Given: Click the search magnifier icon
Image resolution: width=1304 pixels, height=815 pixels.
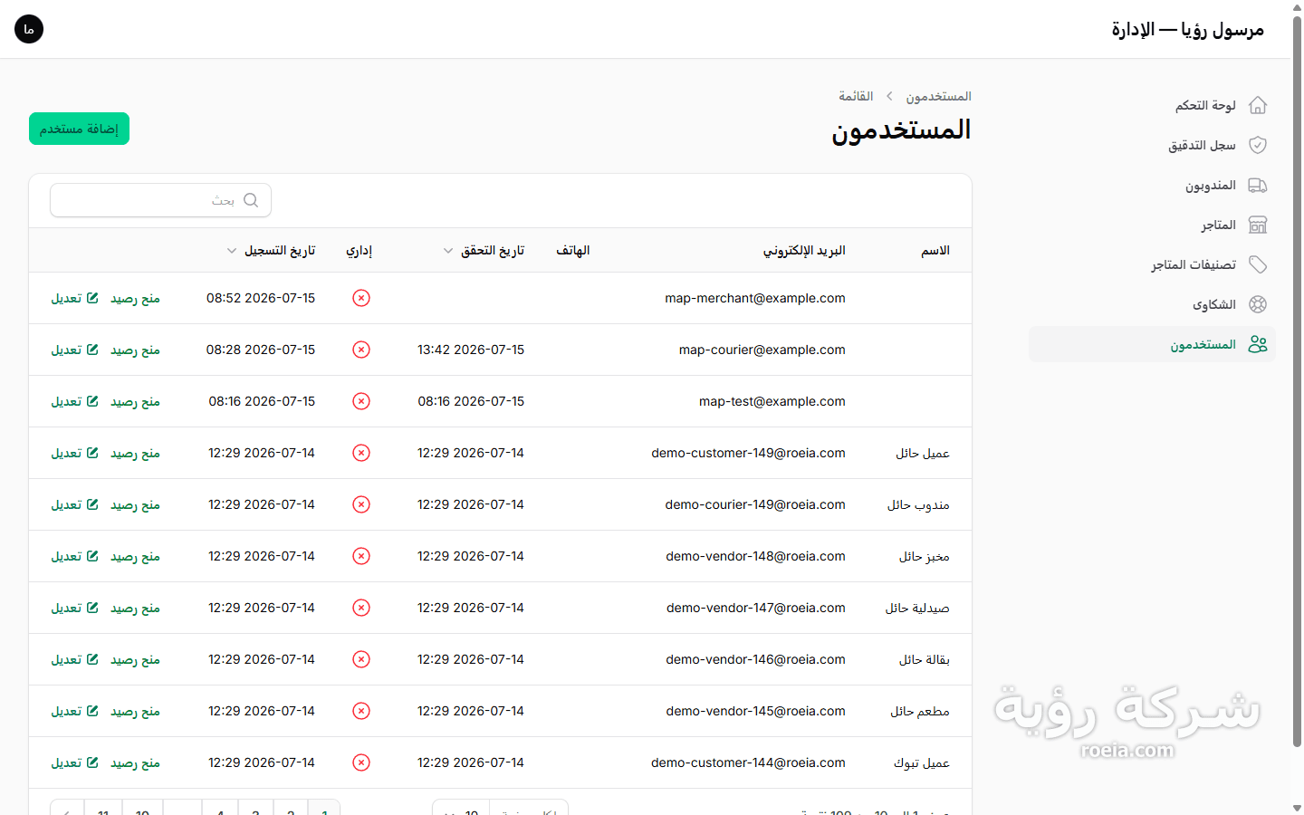Looking at the screenshot, I should click(251, 200).
